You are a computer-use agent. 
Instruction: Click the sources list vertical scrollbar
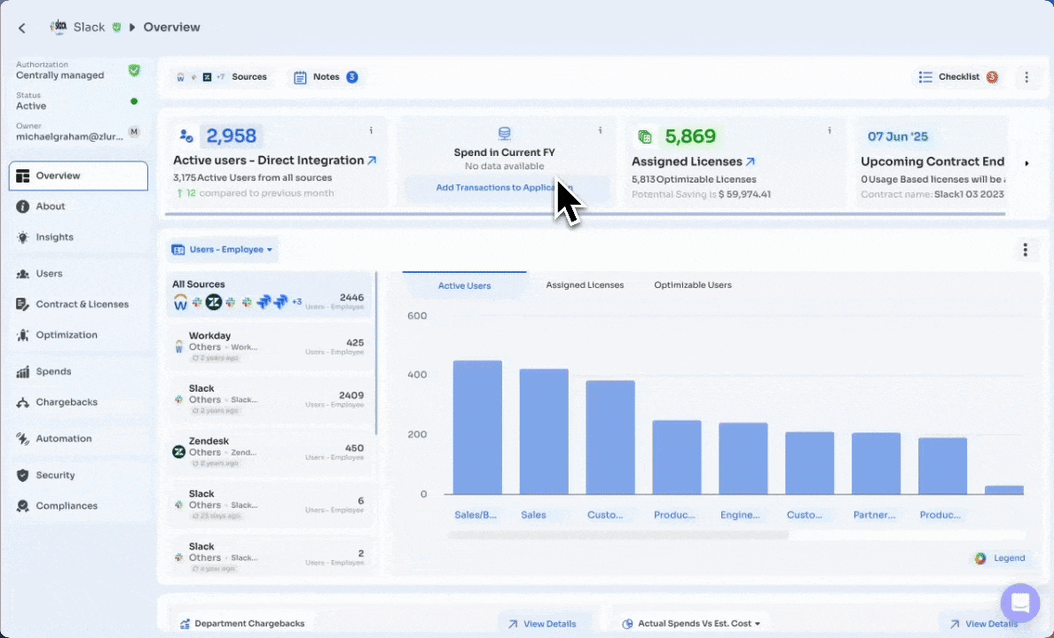(376, 353)
